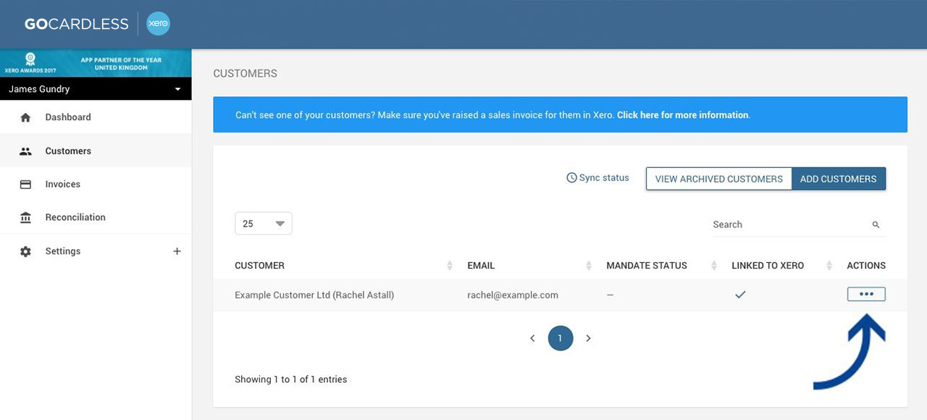Click the GoCardless logo
Image resolution: width=927 pixels, height=420 pixels.
click(x=76, y=24)
